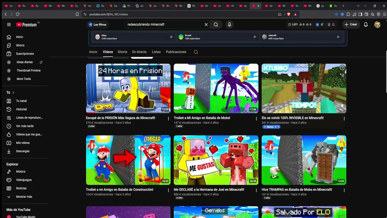Open Videojuegos in the Explorar section

(24, 180)
